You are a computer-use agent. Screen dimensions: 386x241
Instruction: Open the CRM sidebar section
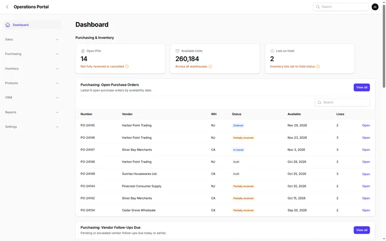32,98
